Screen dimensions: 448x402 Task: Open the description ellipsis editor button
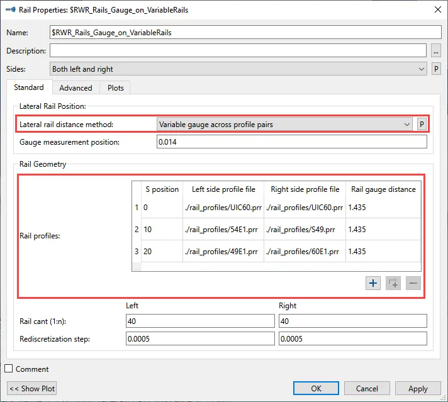pos(436,51)
